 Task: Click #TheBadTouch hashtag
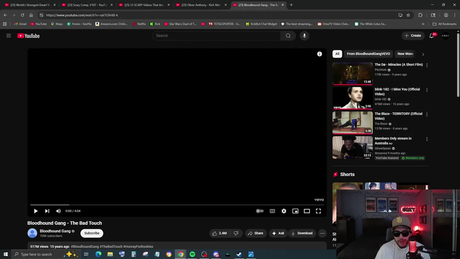click(x=111, y=246)
